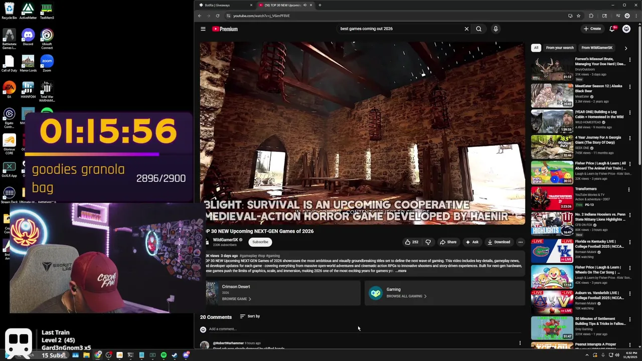Open Florida vs Kentucky LIVE thumbnail
642x361 pixels.
click(552, 251)
